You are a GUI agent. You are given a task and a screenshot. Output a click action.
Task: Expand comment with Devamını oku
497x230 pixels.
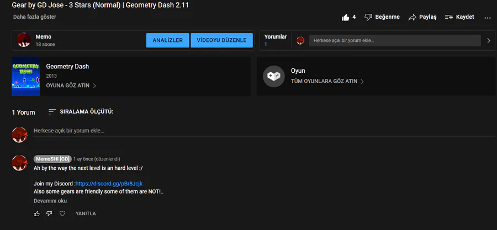[x=50, y=201]
